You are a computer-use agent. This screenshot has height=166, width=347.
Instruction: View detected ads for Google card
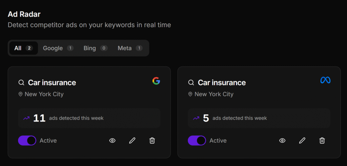(x=112, y=141)
